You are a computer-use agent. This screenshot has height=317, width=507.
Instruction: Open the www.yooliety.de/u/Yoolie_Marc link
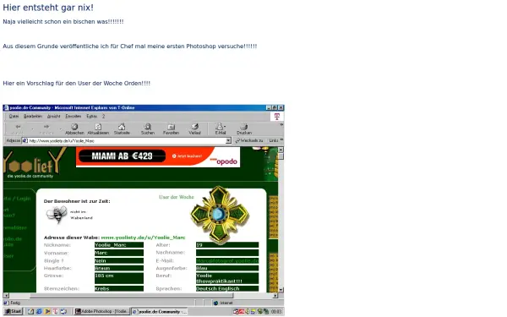pyautogui.click(x=144, y=238)
